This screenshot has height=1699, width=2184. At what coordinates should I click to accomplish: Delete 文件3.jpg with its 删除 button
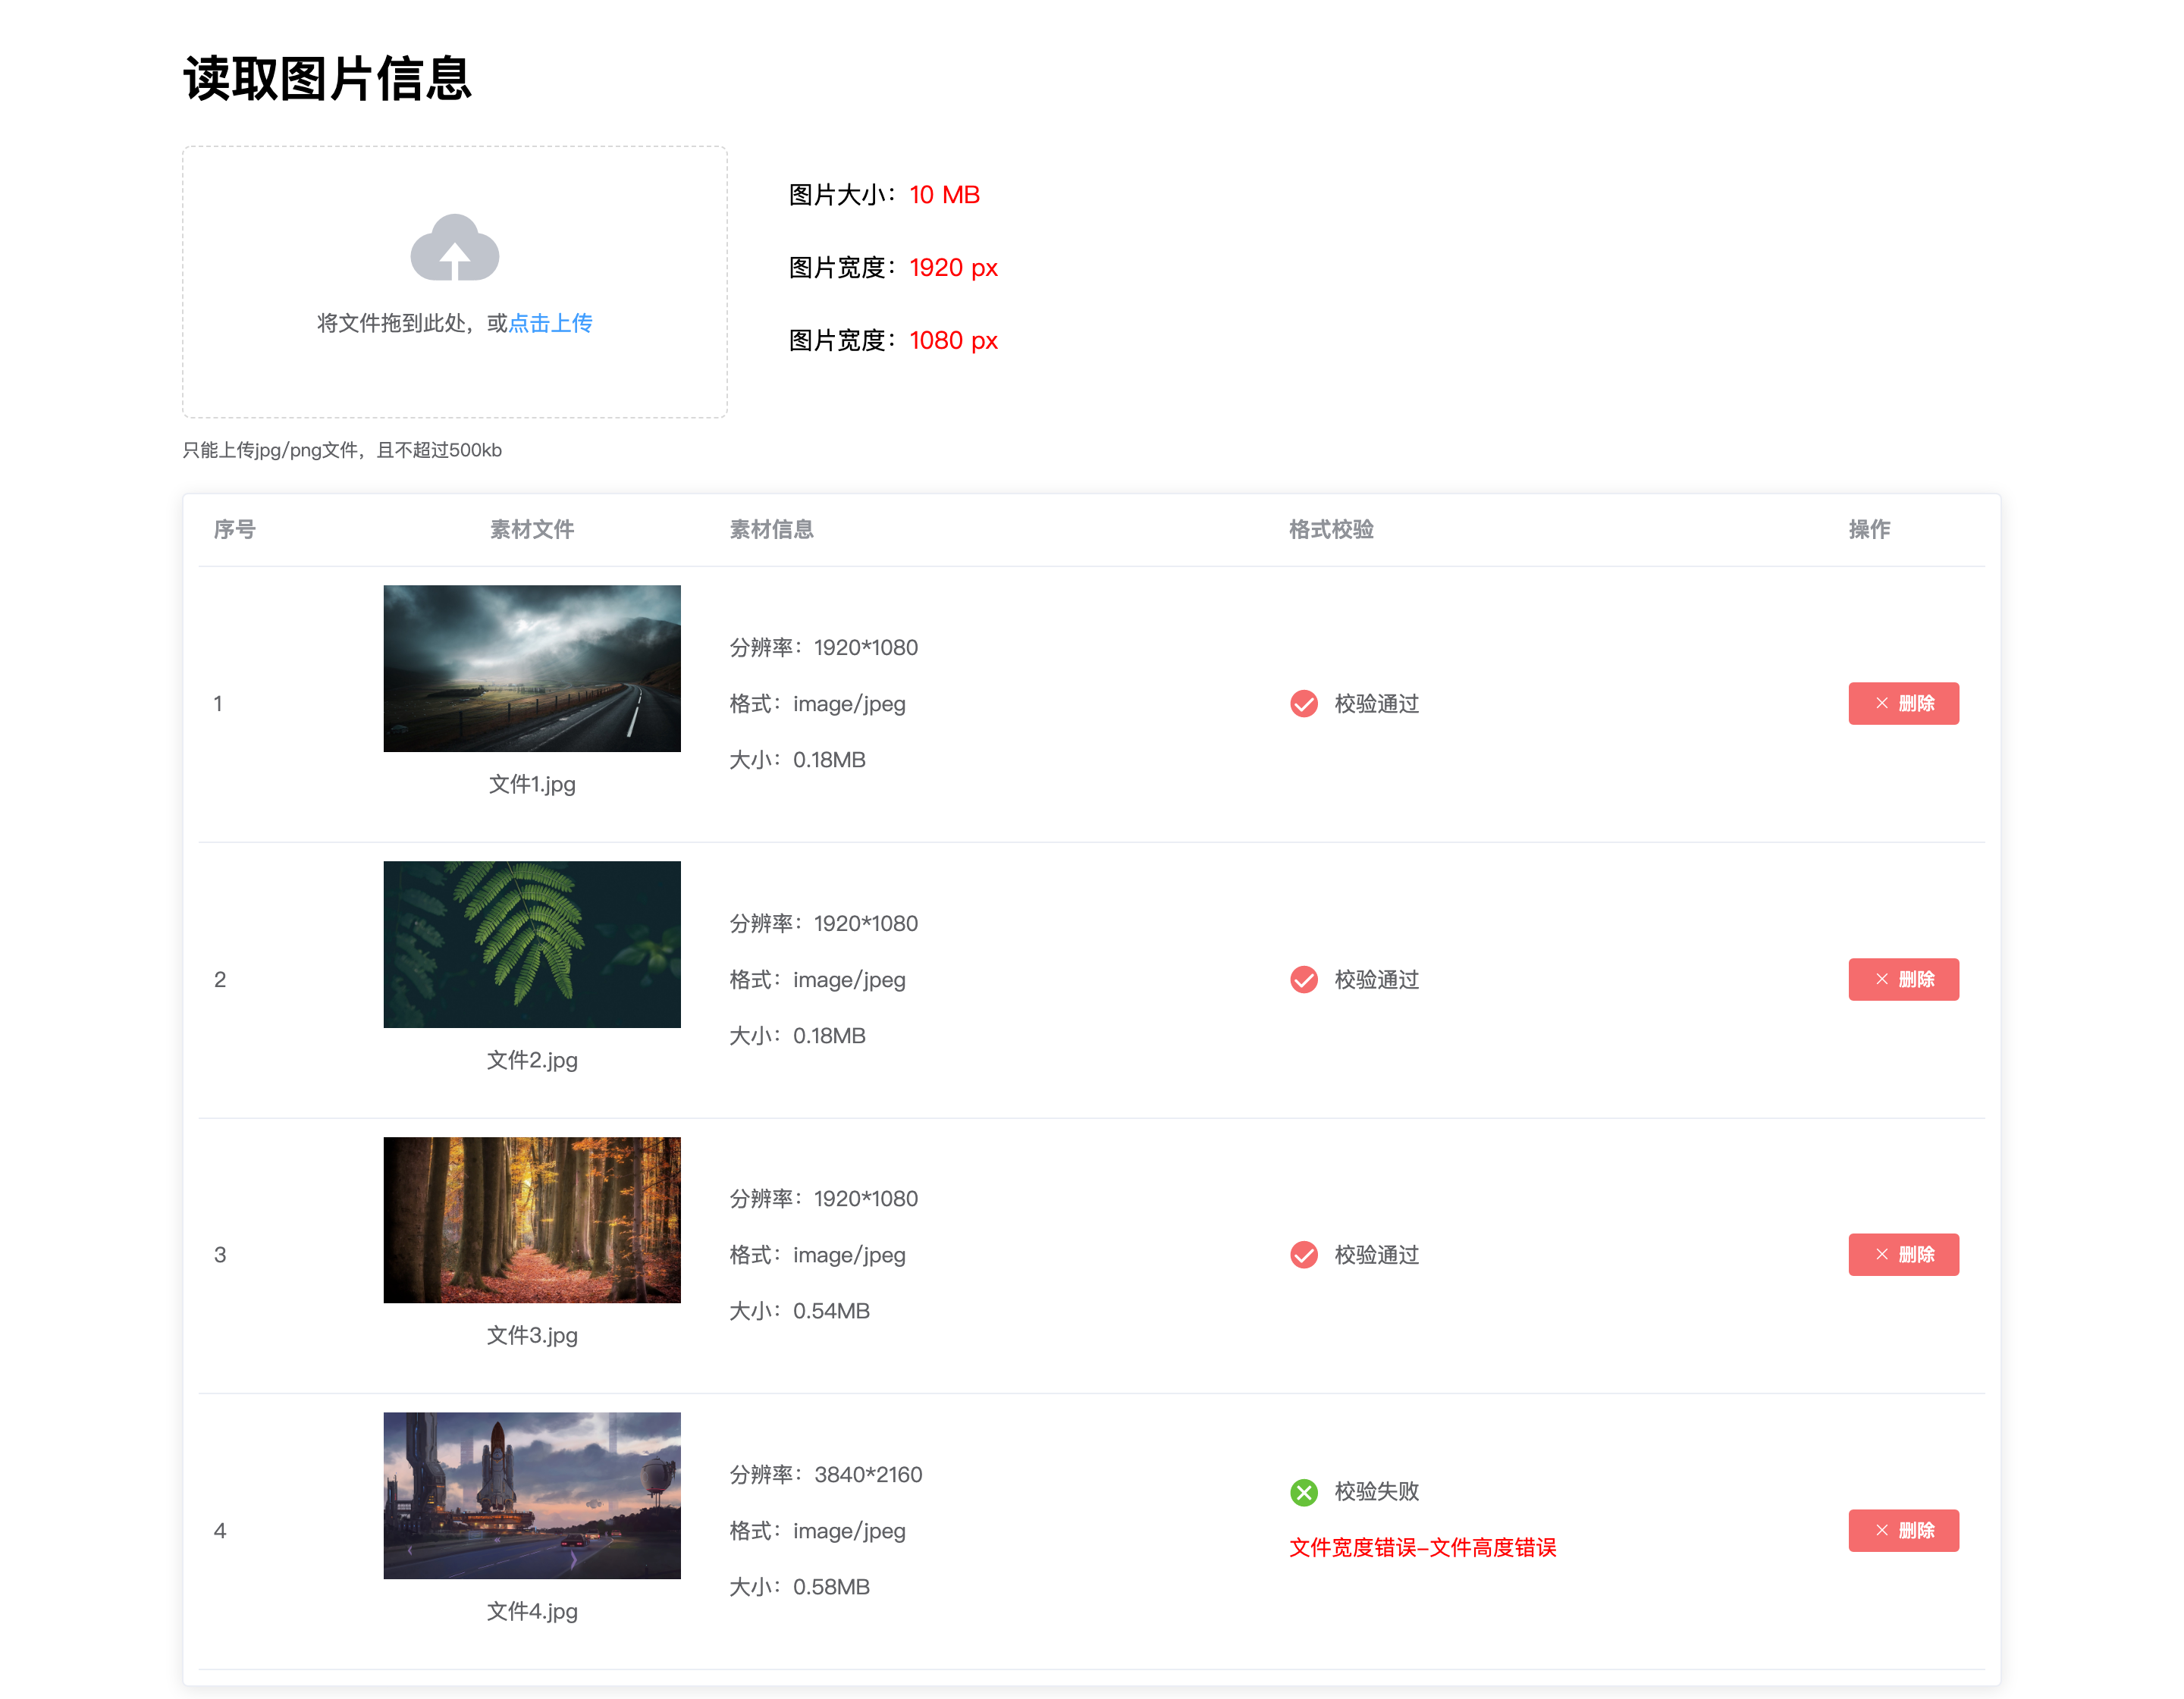coord(1903,1255)
